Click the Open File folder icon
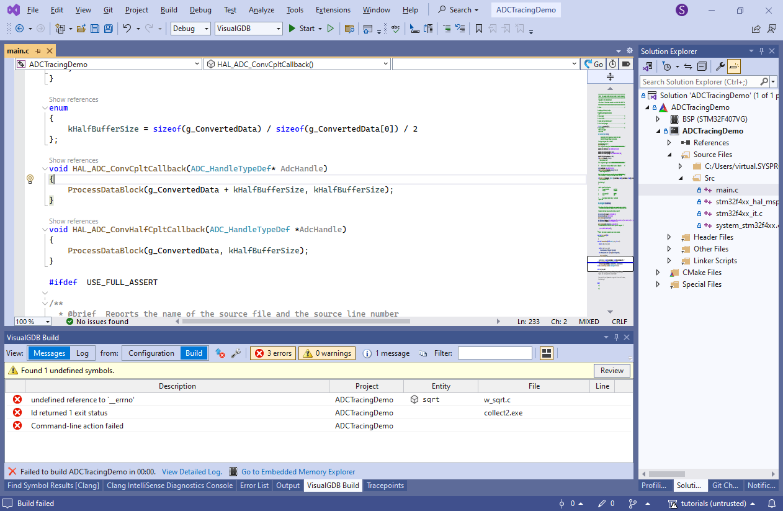 click(81, 29)
